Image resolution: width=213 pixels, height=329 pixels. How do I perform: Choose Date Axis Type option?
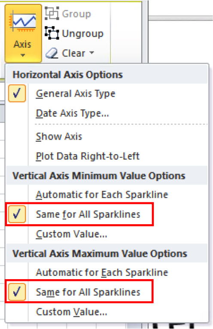pos(73,113)
